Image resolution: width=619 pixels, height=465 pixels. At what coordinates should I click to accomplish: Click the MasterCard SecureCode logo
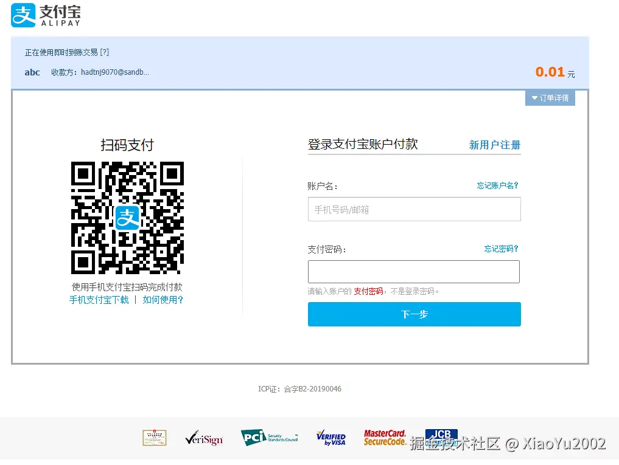385,438
